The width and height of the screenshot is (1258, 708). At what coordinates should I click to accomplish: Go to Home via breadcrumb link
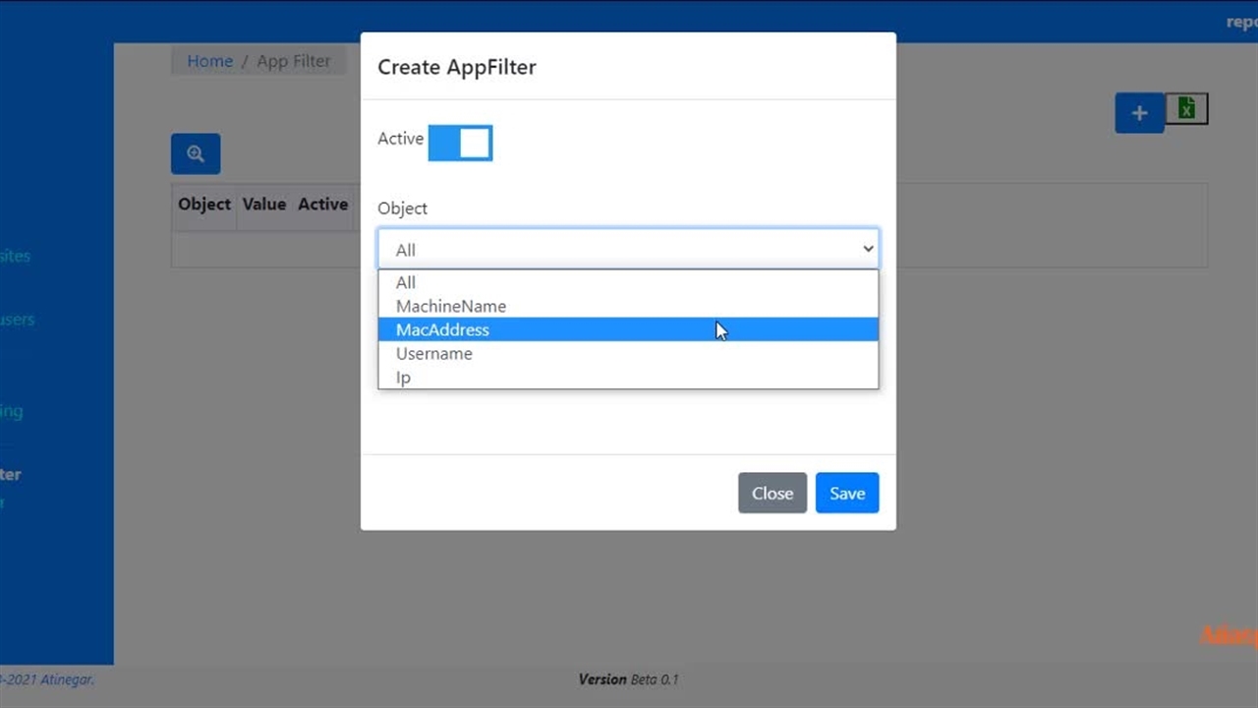point(209,61)
